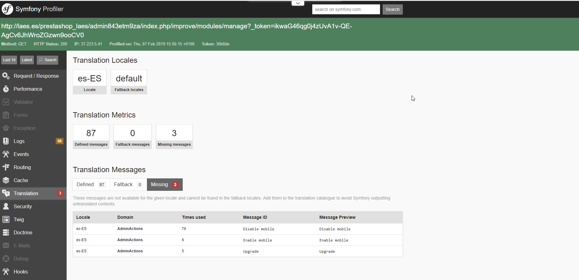Click the default Fallback locales box
The height and width of the screenshot is (280, 579).
129,82
